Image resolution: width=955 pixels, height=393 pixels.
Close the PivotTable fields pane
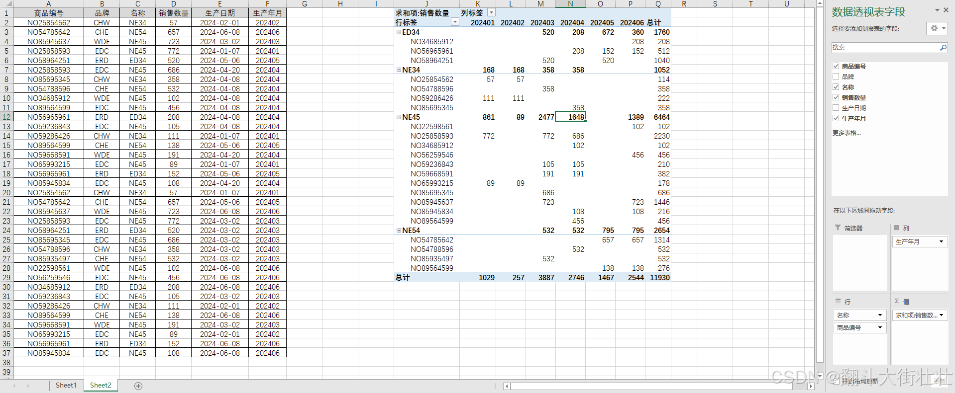947,10
